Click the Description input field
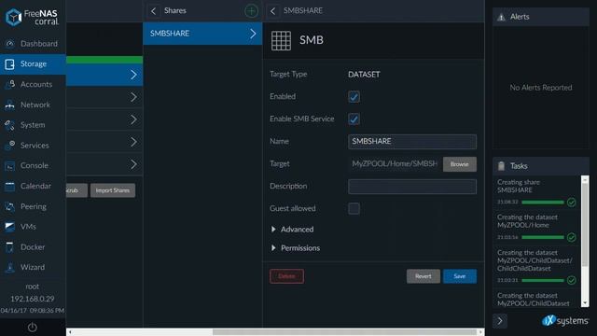Image resolution: width=597 pixels, height=336 pixels. pos(412,187)
